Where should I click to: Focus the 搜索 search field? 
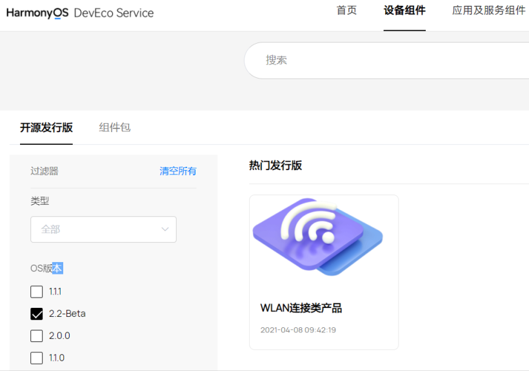(386, 61)
